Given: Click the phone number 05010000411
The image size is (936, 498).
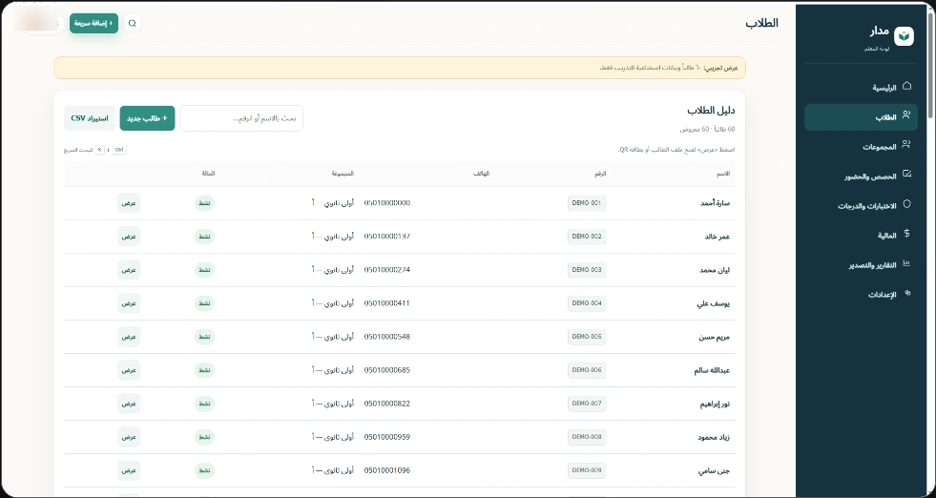Looking at the screenshot, I should tap(386, 303).
